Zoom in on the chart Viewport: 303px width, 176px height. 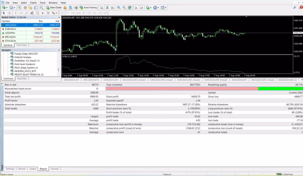coord(118,7)
